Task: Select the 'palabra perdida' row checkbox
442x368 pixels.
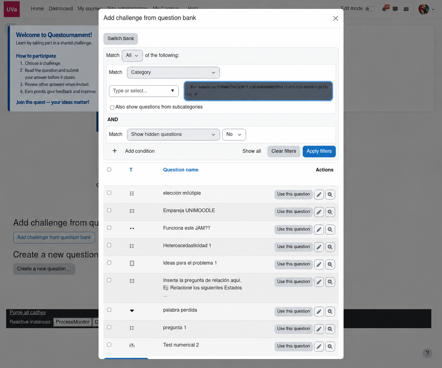Action: click(109, 310)
